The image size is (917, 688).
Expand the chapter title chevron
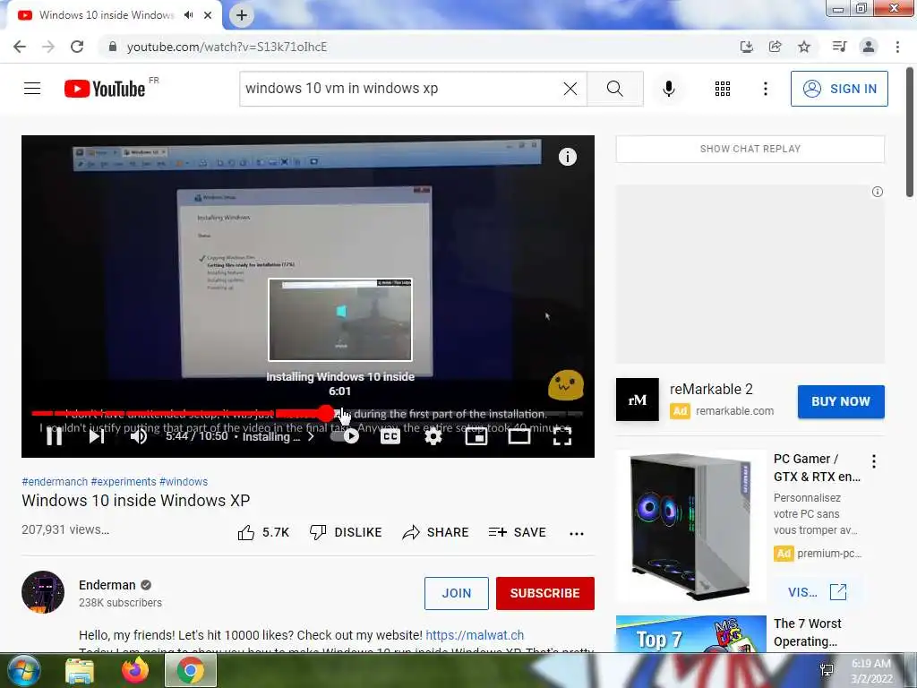coord(311,436)
